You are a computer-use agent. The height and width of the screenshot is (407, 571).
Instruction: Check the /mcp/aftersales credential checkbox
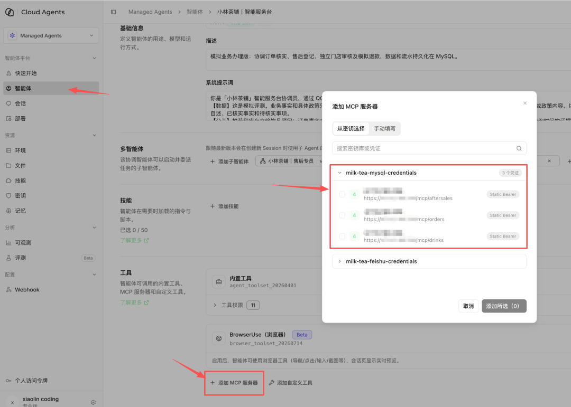342,194
